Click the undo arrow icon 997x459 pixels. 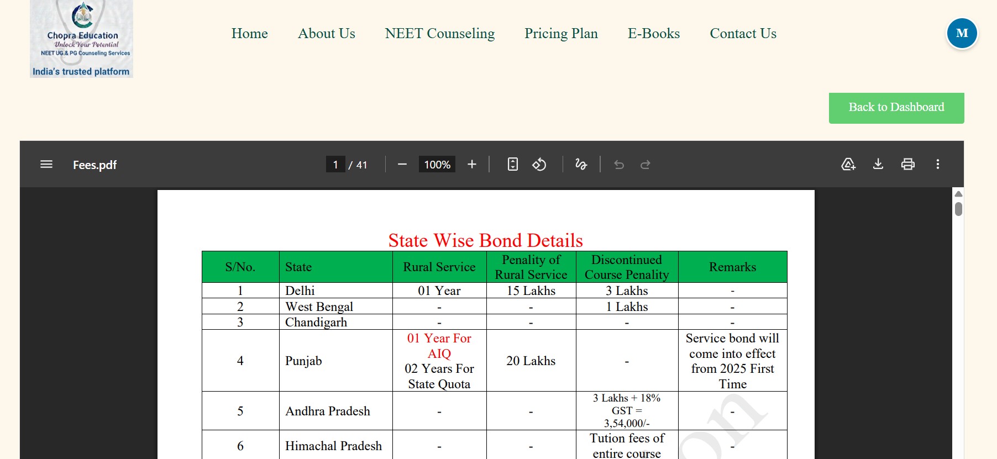coord(619,165)
